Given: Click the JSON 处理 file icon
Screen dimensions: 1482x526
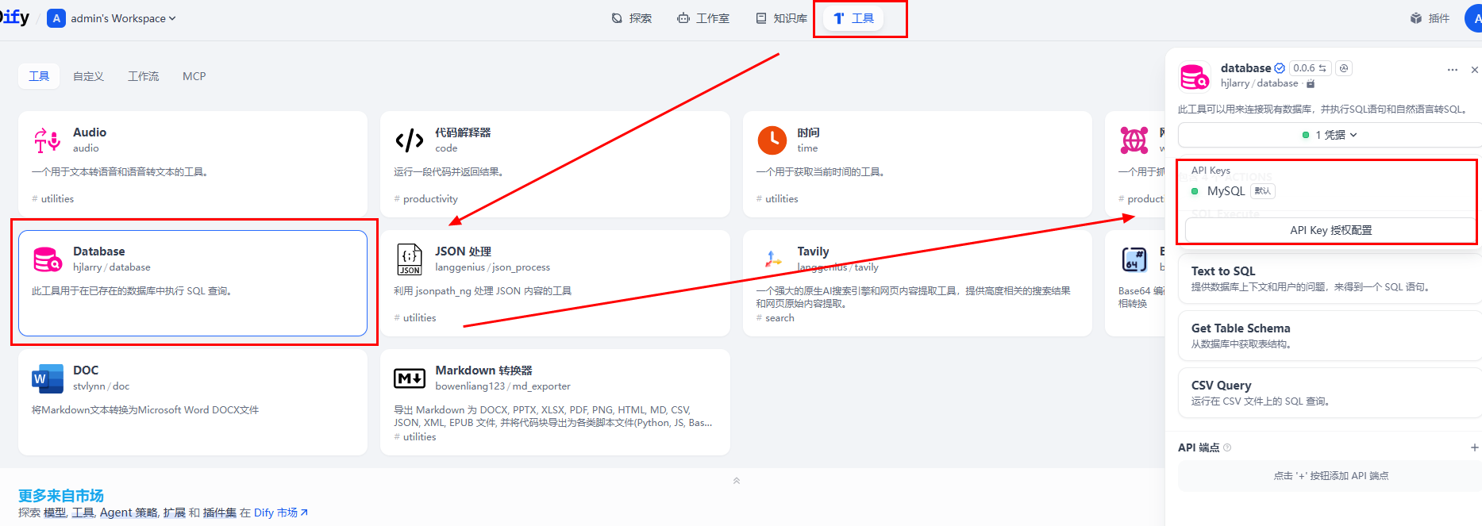Looking at the screenshot, I should point(410,259).
